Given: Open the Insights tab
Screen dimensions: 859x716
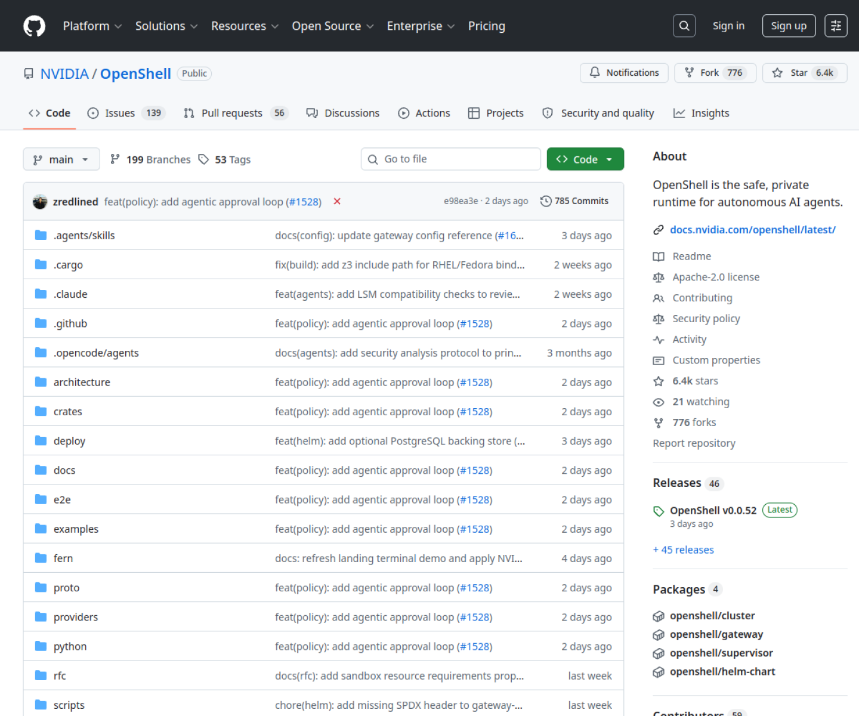Looking at the screenshot, I should tap(701, 113).
